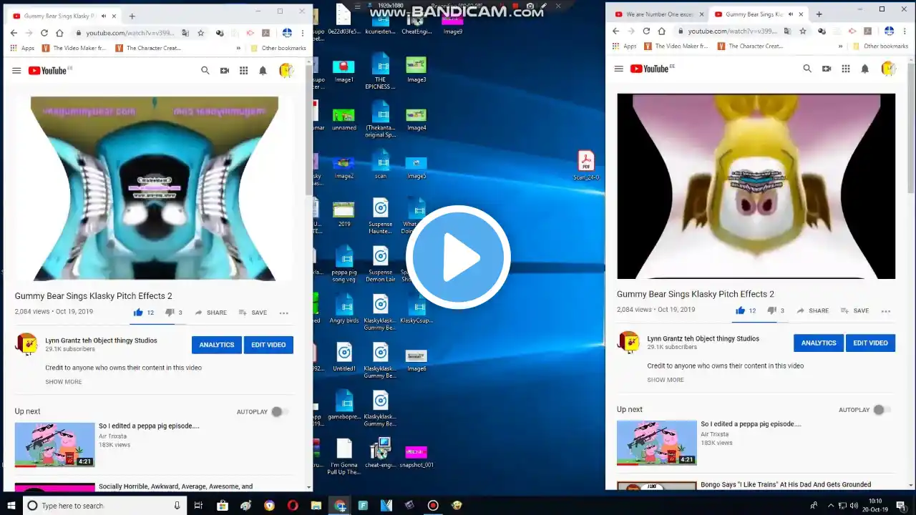Viewport: 916px width, 515px height.
Task: Expand the description with SHOW MORE in the left window
Action: tap(64, 382)
